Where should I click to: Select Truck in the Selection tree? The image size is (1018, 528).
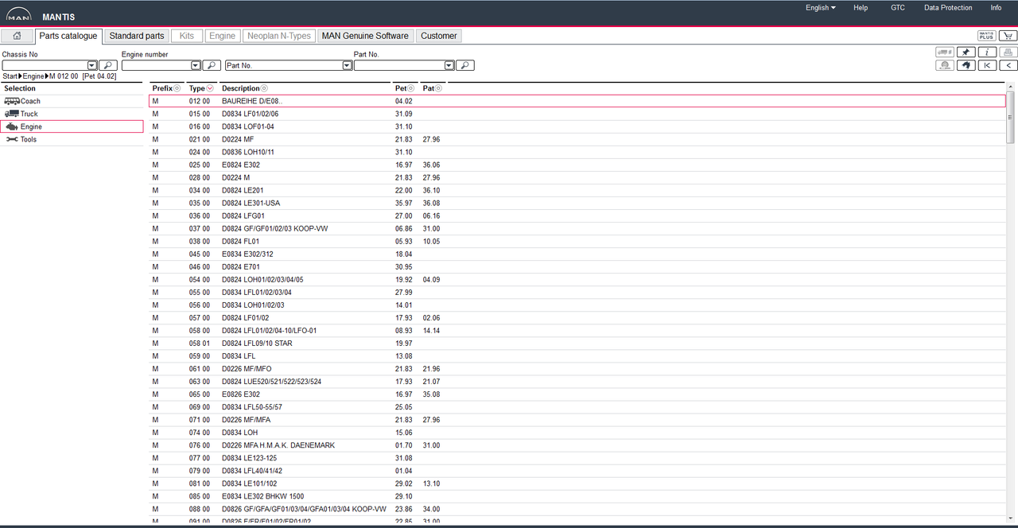[x=72, y=114]
